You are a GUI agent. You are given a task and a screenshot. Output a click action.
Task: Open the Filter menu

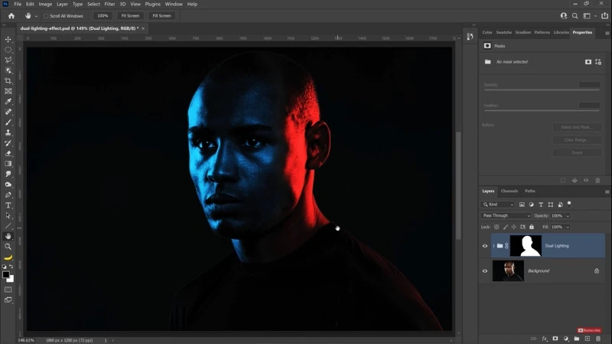109,4
